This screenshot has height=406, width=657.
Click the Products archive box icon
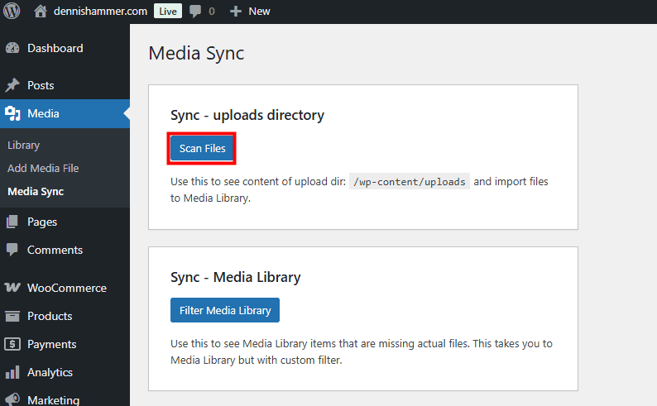tap(12, 316)
